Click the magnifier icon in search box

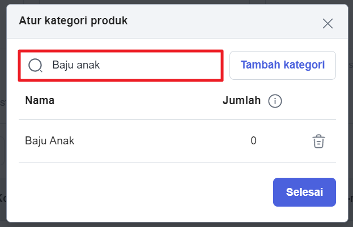click(35, 65)
